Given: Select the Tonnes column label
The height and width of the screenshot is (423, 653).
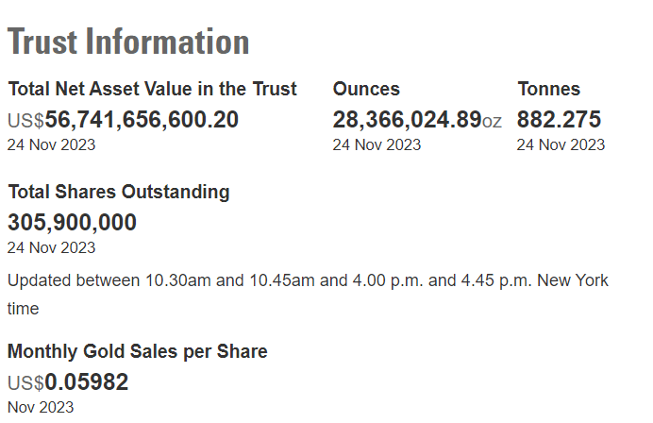Looking at the screenshot, I should [x=548, y=90].
